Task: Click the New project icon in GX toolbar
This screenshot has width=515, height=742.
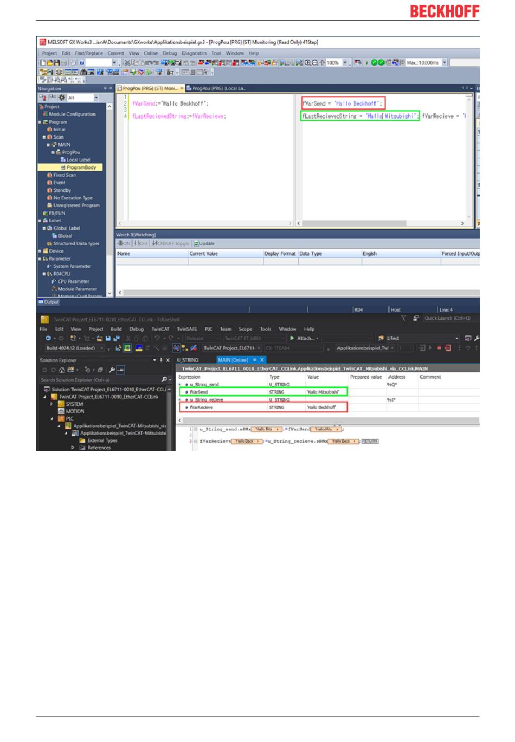Action: (x=42, y=63)
